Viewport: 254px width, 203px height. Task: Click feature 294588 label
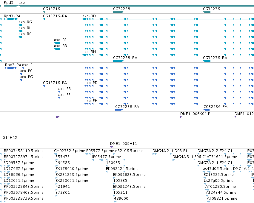click(x=62, y=163)
